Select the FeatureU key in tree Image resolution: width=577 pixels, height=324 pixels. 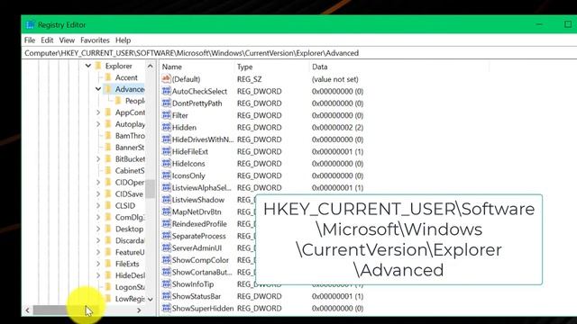(130, 252)
